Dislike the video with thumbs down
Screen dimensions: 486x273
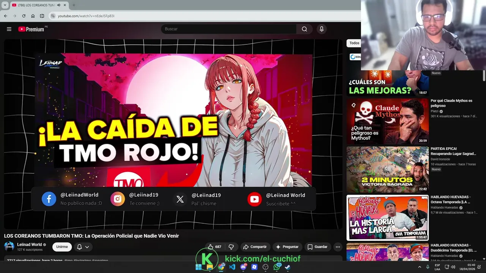coord(231,247)
